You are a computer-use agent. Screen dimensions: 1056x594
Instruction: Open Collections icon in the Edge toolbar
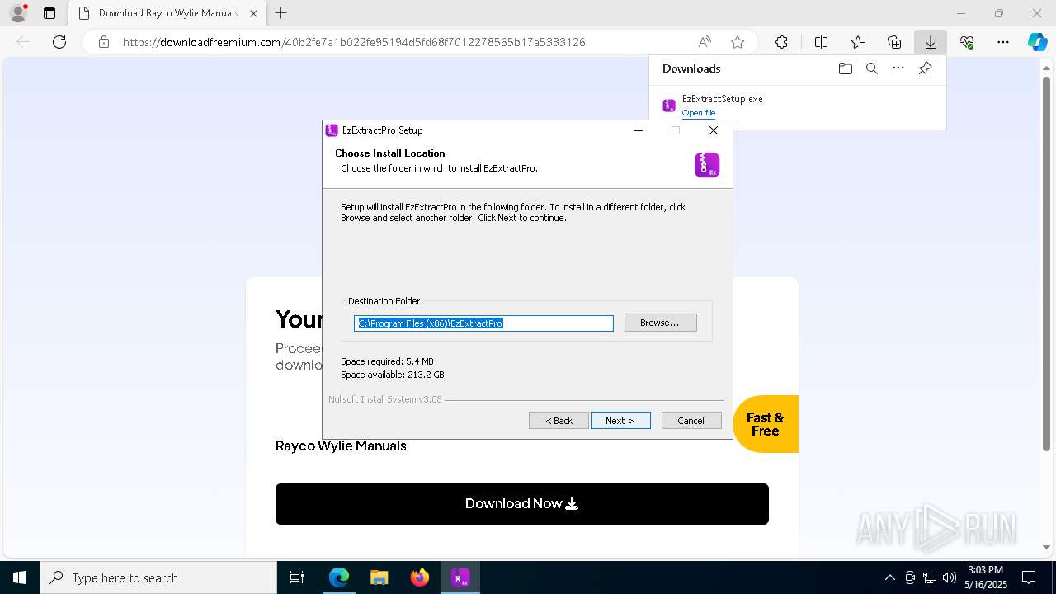894,42
